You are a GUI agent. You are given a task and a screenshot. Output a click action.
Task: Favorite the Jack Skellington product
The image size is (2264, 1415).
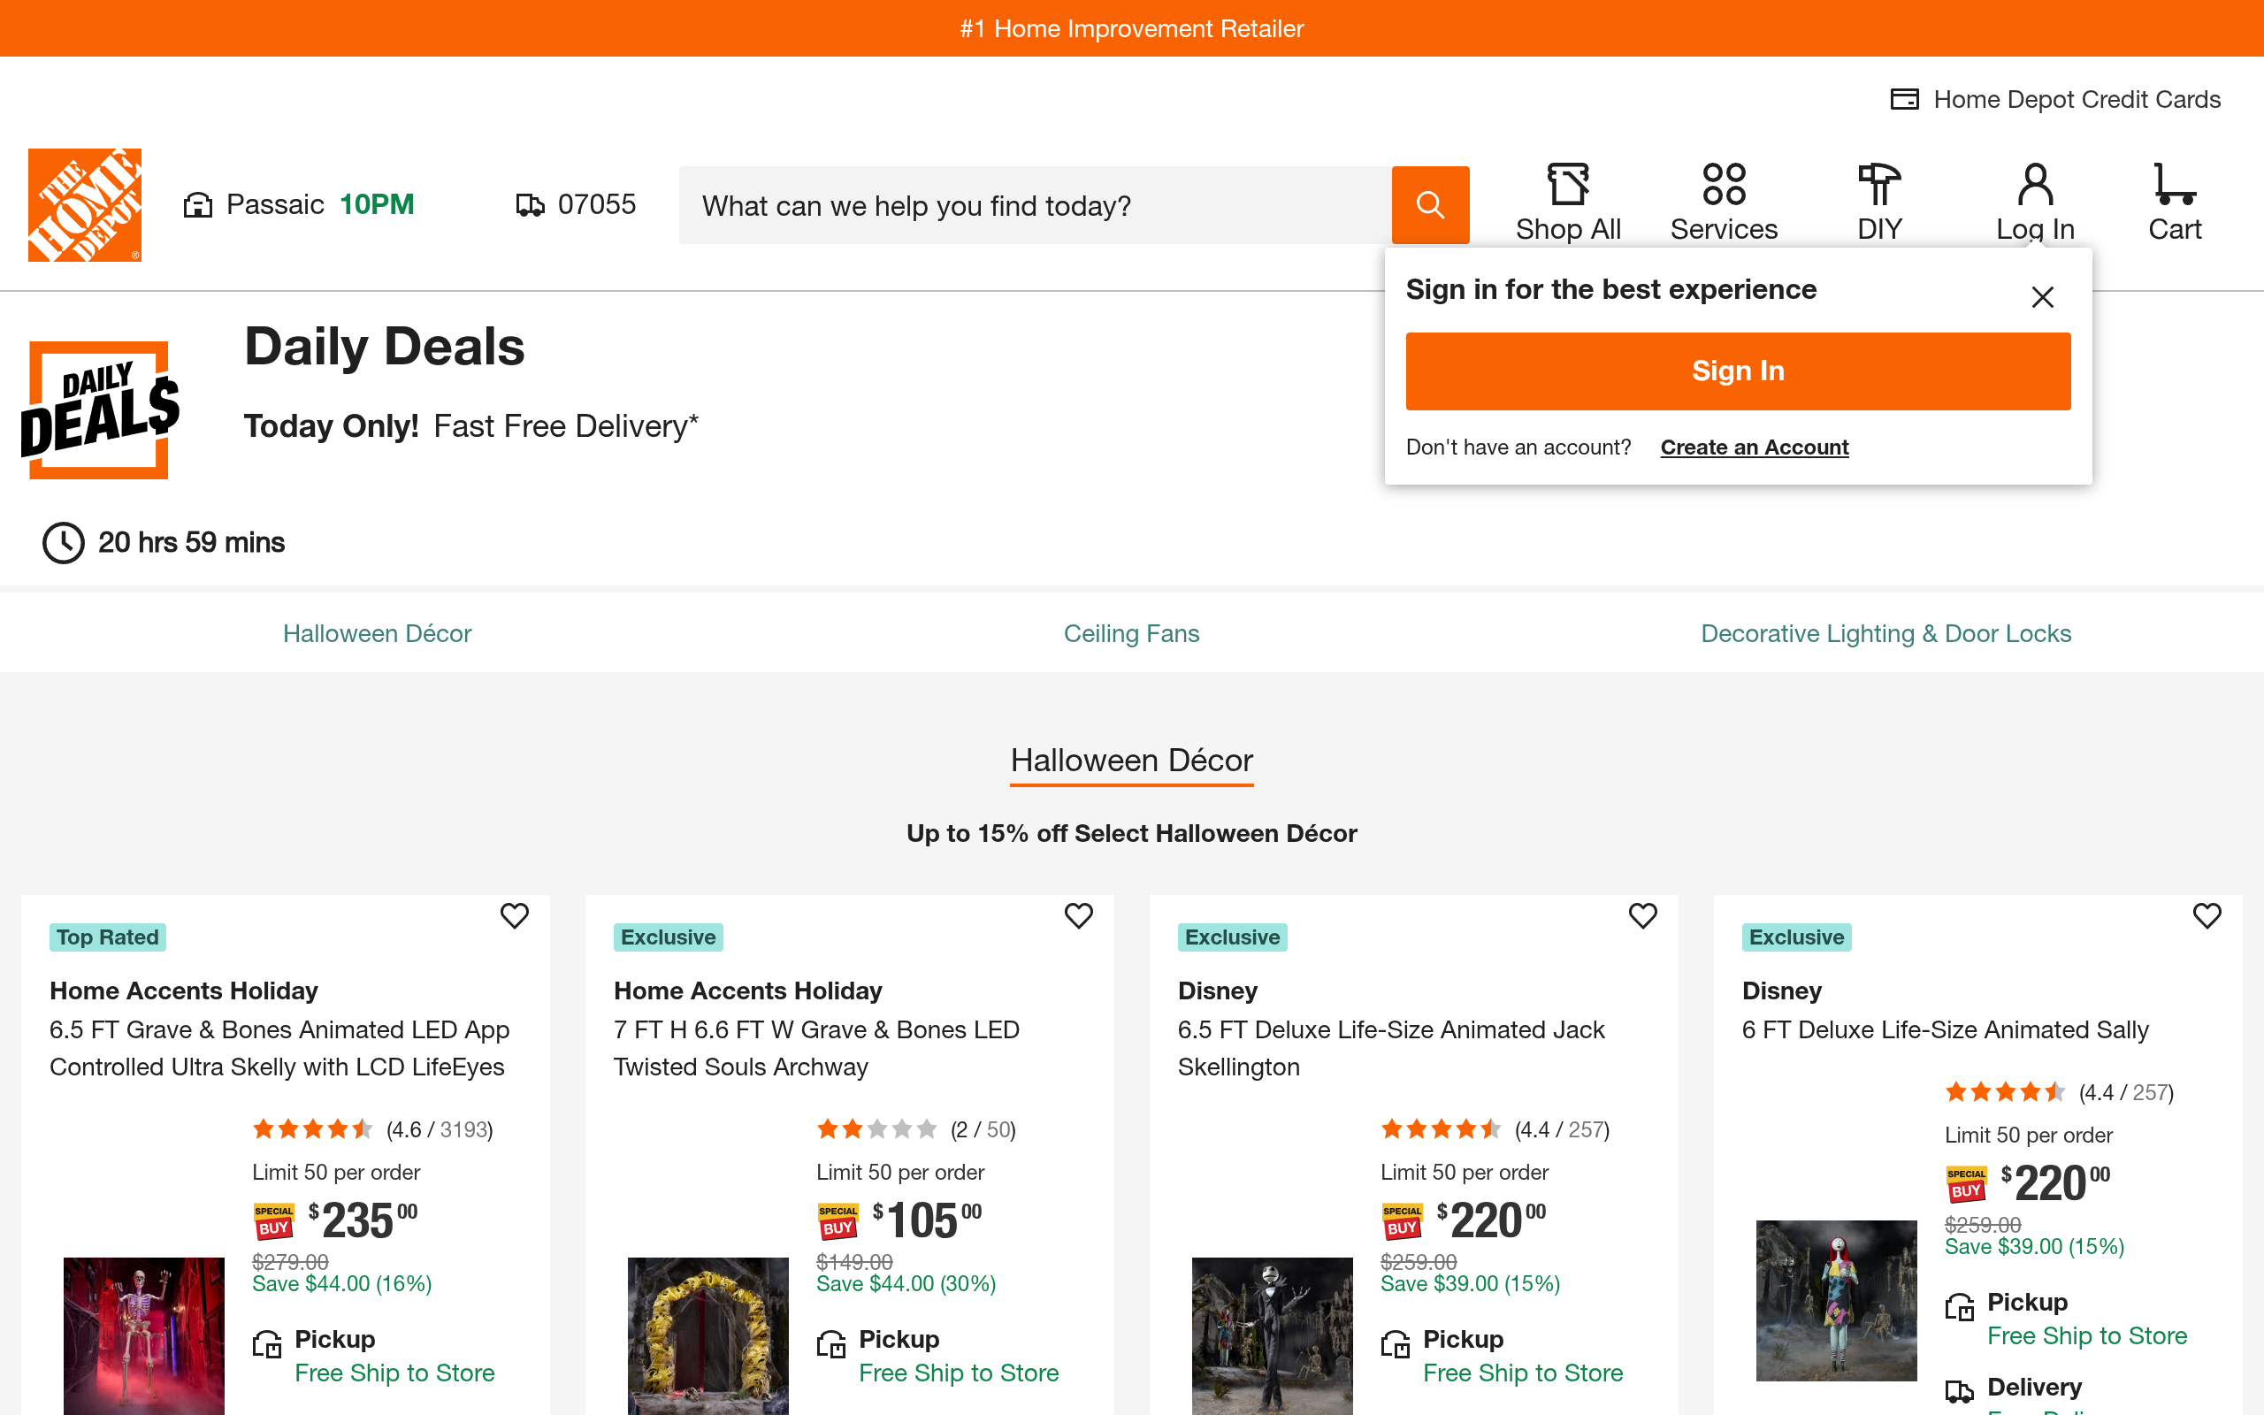point(1643,915)
